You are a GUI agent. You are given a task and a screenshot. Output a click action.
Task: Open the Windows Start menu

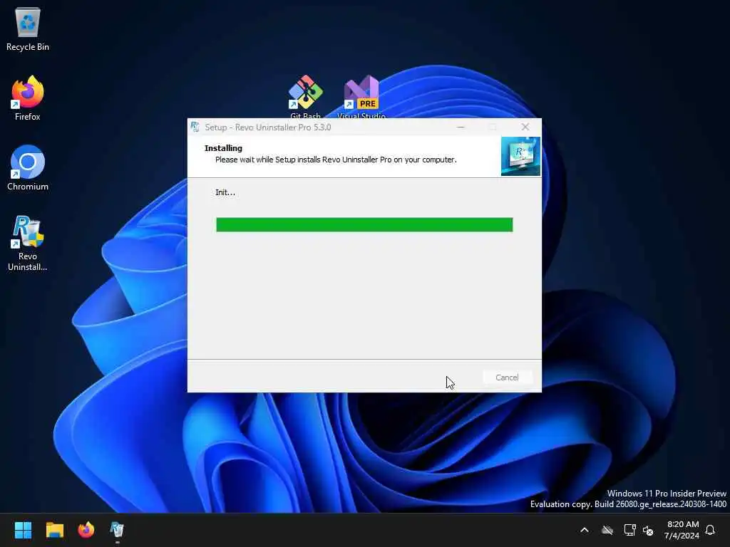coord(23,530)
